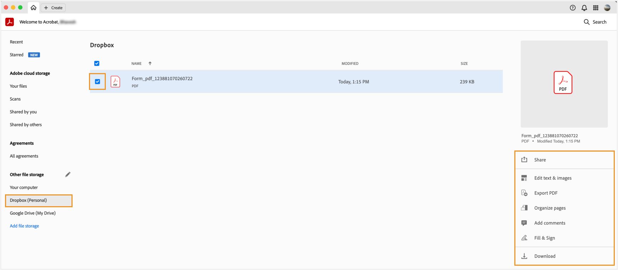Open Shared by others

[26, 124]
